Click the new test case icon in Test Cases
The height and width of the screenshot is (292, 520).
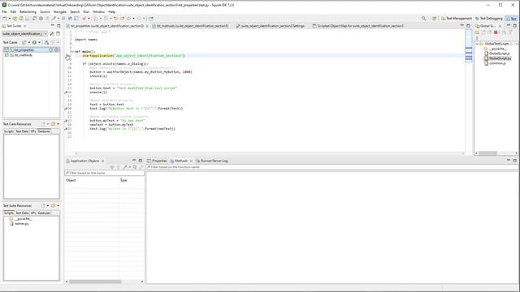pyautogui.click(x=24, y=42)
